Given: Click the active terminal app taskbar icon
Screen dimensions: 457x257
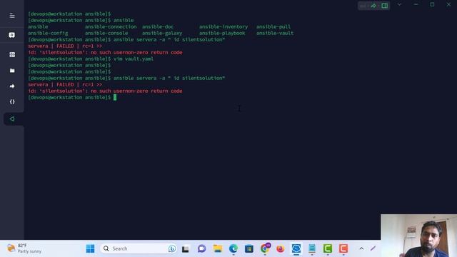Looking at the screenshot, I should click(296, 248).
